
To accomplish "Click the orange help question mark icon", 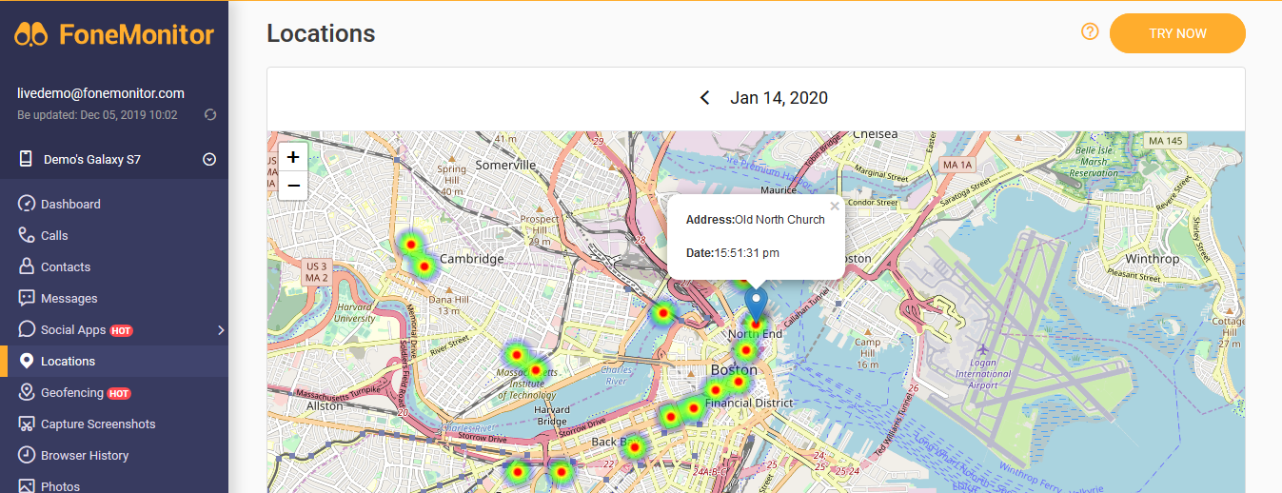I will tap(1091, 31).
